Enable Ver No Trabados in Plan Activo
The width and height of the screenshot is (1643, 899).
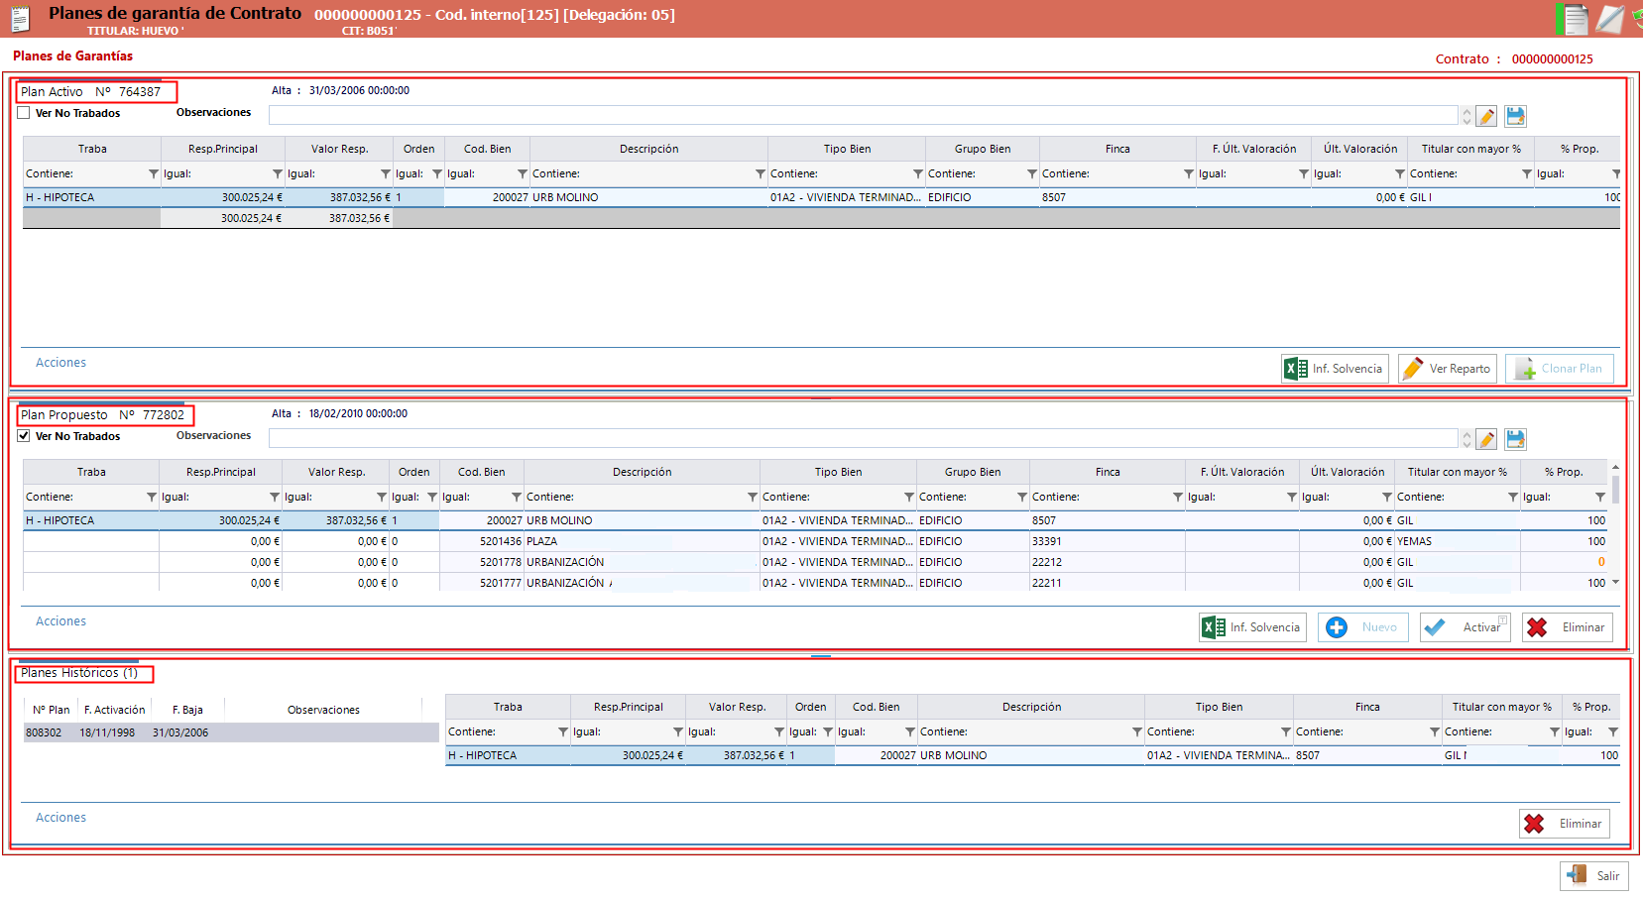point(24,113)
